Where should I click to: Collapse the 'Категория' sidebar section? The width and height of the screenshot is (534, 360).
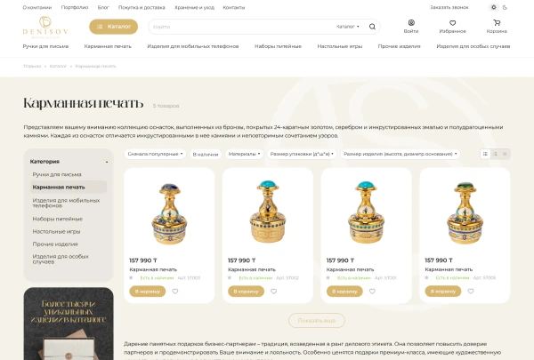pos(107,162)
